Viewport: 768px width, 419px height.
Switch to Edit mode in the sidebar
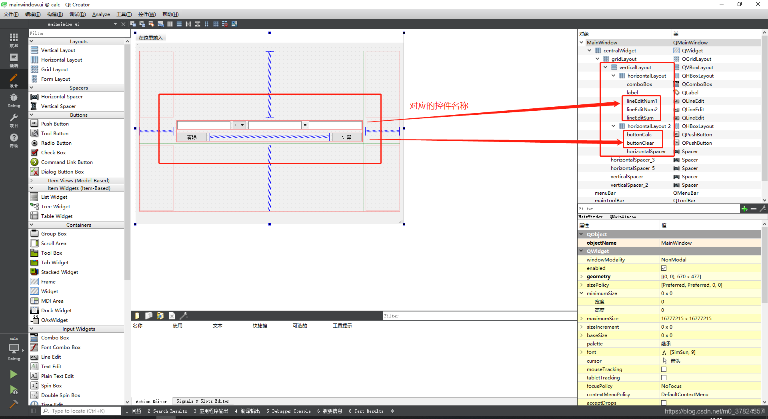tap(14, 60)
